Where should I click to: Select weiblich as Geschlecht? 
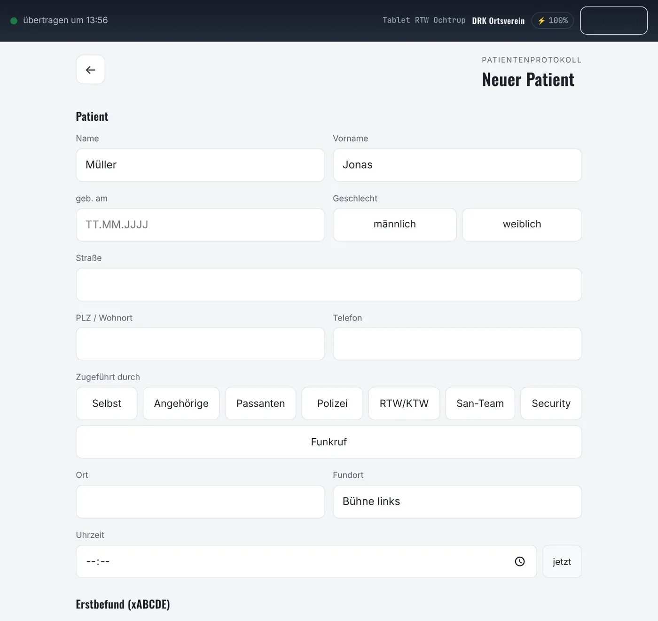click(x=522, y=225)
